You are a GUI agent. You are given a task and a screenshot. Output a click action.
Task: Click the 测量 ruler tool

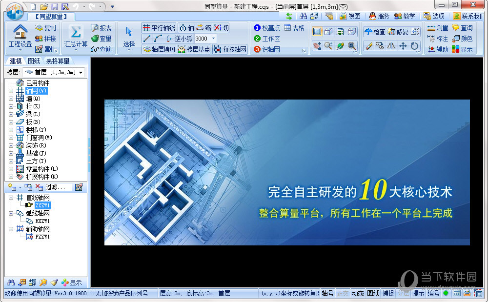tap(437, 28)
